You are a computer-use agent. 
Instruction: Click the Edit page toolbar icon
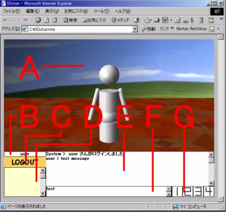tap(165, 20)
